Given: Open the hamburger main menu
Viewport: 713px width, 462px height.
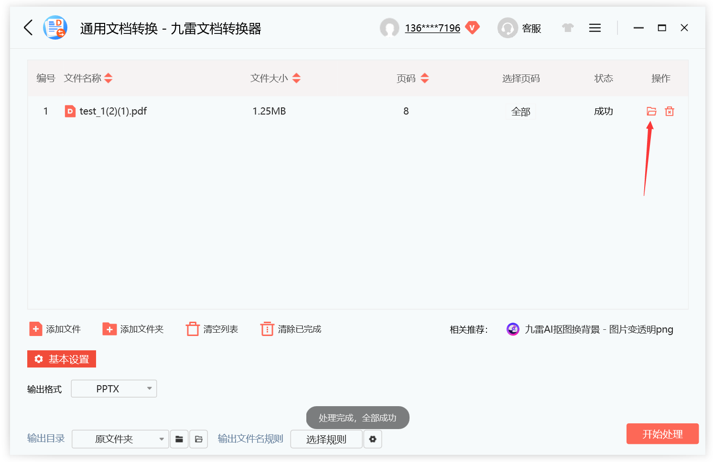Looking at the screenshot, I should tap(594, 28).
